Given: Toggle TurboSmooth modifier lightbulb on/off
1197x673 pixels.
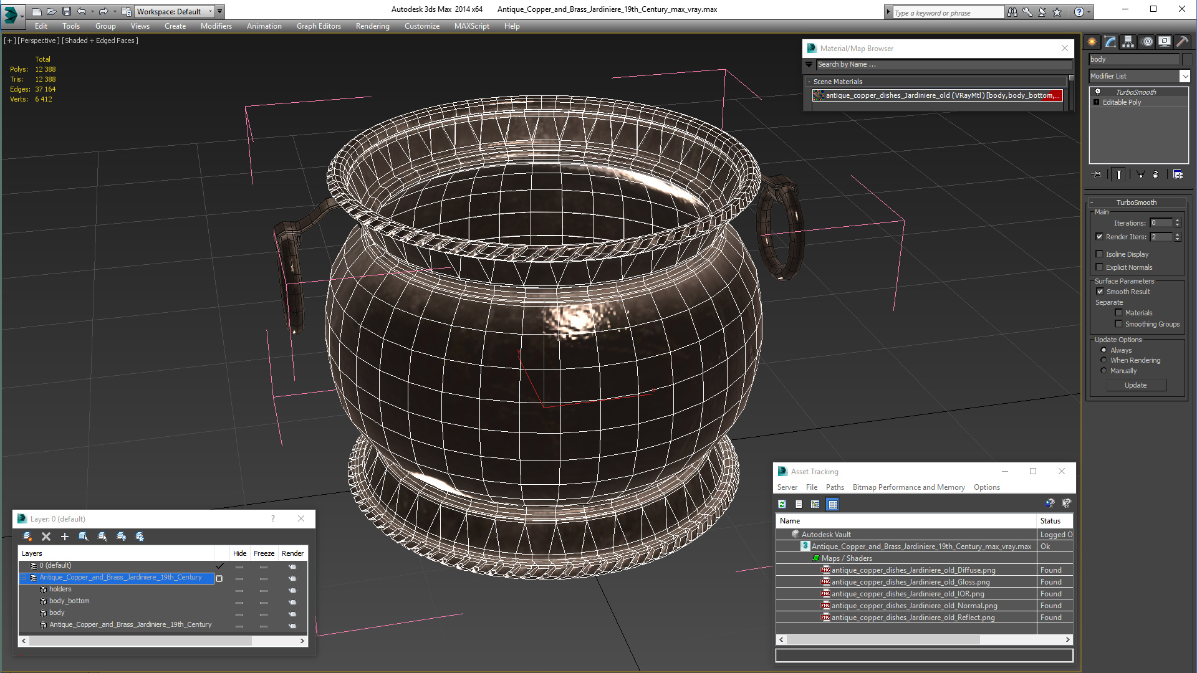Looking at the screenshot, I should pyautogui.click(x=1098, y=92).
